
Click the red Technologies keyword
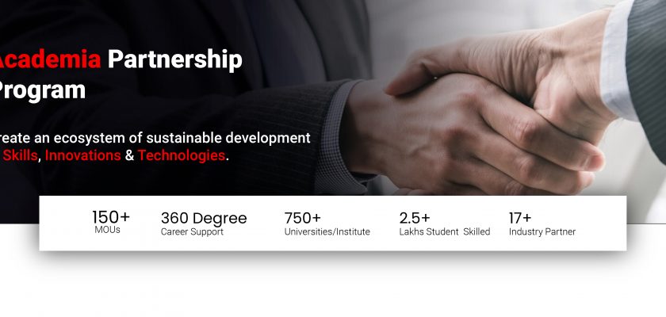[182, 156]
